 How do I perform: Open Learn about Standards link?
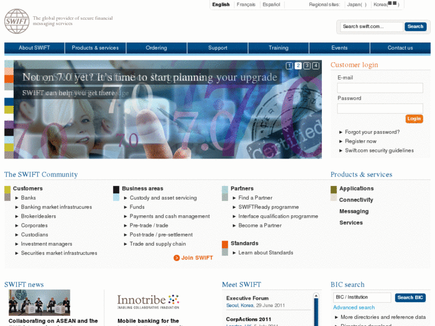(266, 253)
